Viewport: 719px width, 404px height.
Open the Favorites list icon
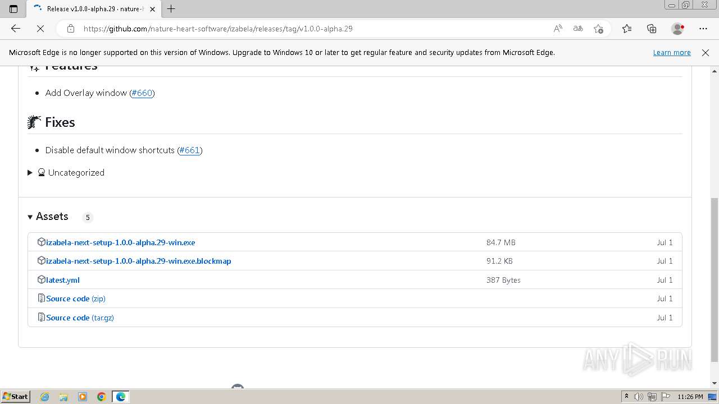click(x=627, y=29)
